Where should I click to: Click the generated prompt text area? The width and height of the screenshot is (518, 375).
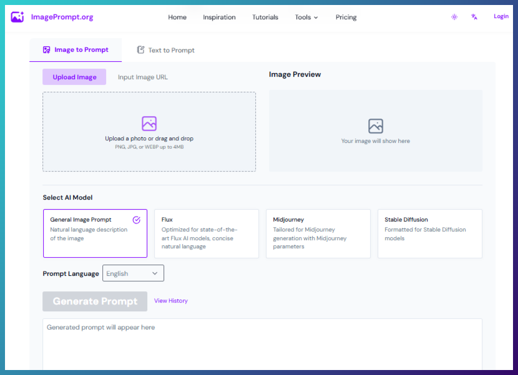(262, 344)
